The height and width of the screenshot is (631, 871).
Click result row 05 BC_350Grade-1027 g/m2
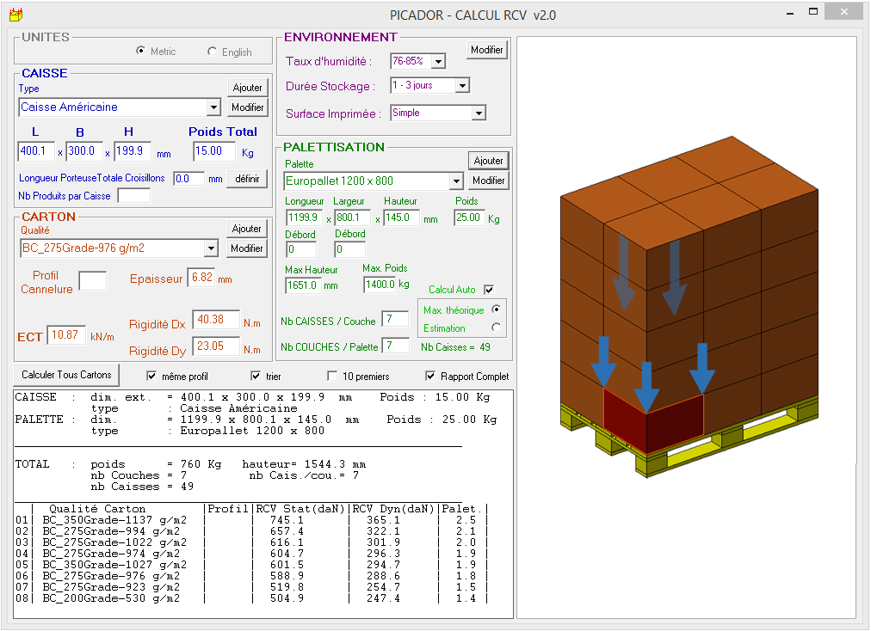click(x=251, y=565)
